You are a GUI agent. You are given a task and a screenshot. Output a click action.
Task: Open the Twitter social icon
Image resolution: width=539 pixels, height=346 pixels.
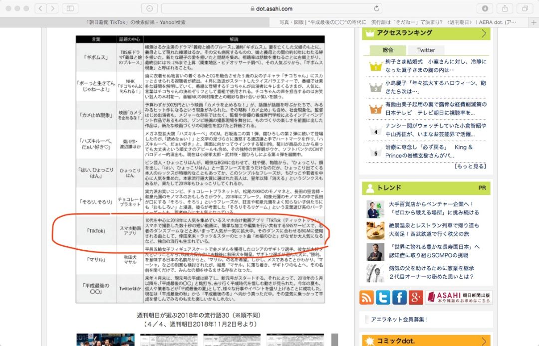(383, 297)
